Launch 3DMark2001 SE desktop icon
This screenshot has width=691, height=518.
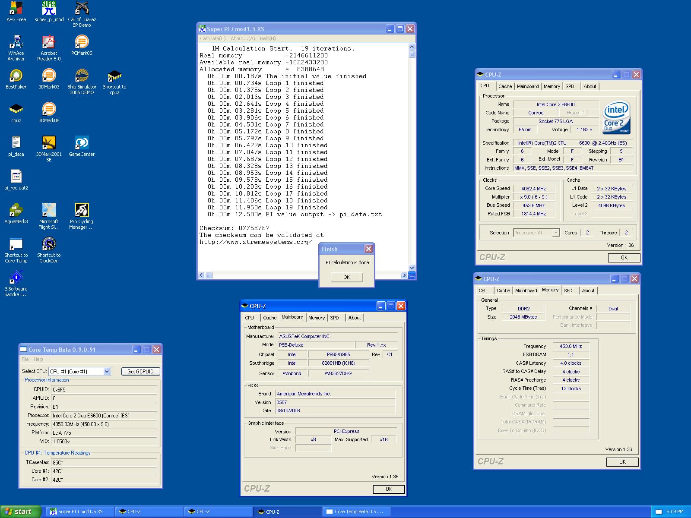point(49,149)
